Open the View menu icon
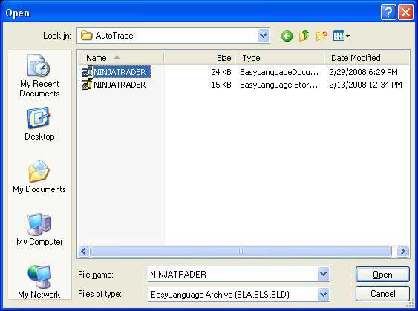418x311 pixels. (x=342, y=36)
